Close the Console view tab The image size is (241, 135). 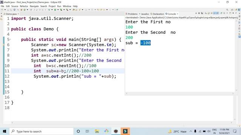[x=177, y=14]
